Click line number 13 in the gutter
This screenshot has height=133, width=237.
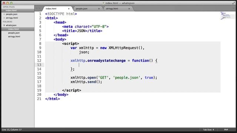pos(39,65)
